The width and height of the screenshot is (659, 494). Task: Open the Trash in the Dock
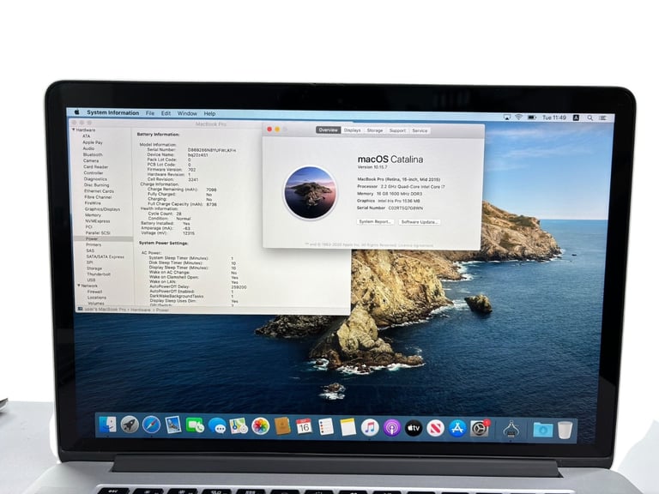click(x=565, y=431)
